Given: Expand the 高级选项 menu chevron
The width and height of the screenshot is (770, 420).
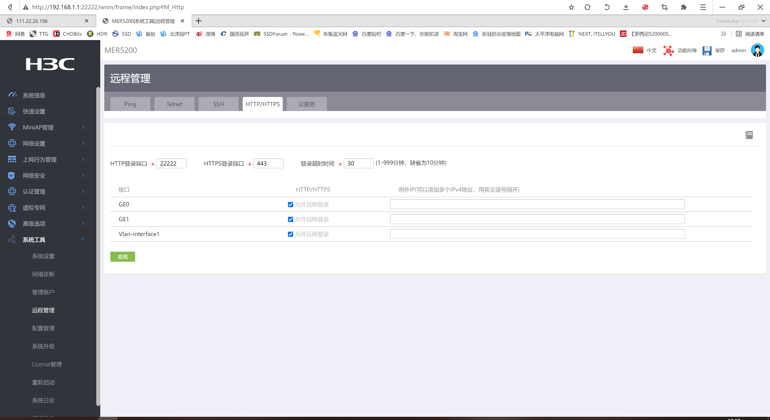Looking at the screenshot, I should (83, 223).
